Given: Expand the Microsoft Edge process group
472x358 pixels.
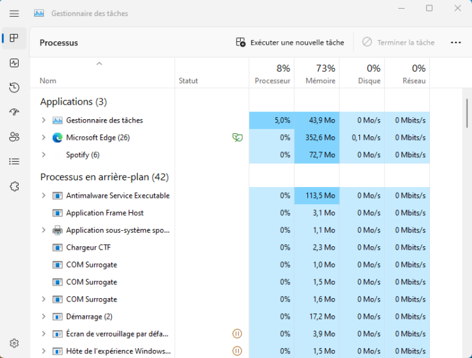Looking at the screenshot, I should tap(43, 138).
